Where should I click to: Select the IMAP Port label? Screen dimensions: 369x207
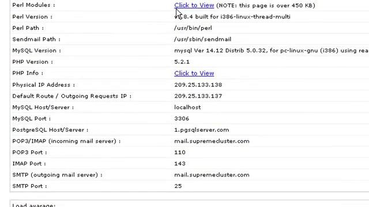[29, 164]
